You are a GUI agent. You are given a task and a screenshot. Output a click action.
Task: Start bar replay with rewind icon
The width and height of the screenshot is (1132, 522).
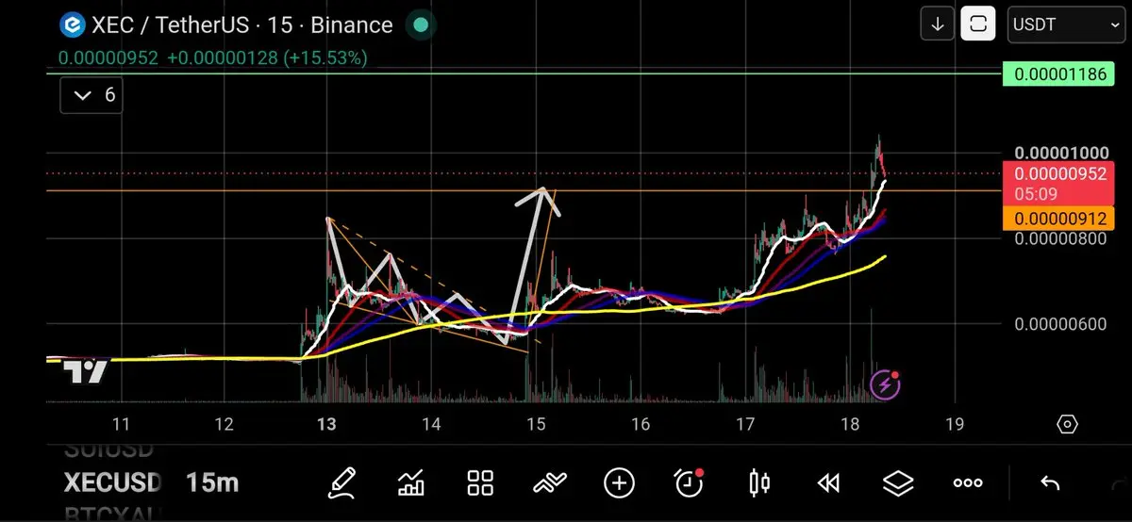point(828,483)
